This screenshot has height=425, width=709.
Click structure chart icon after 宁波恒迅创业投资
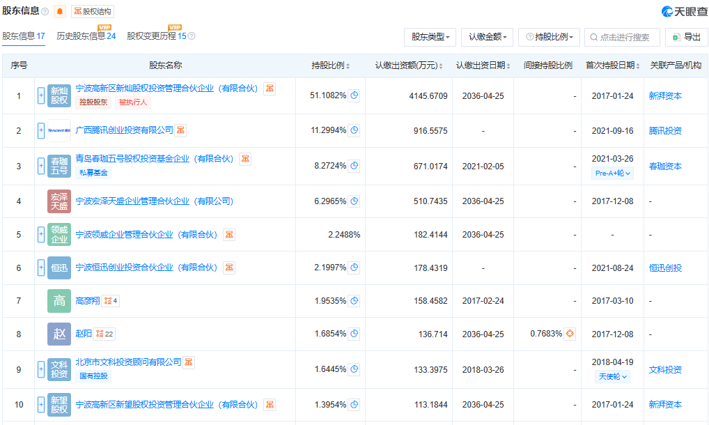point(229,268)
